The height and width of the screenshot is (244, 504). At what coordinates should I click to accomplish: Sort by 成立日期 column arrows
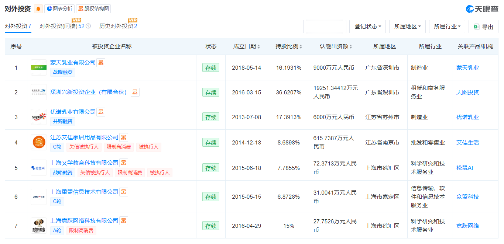pyautogui.click(x=258, y=46)
